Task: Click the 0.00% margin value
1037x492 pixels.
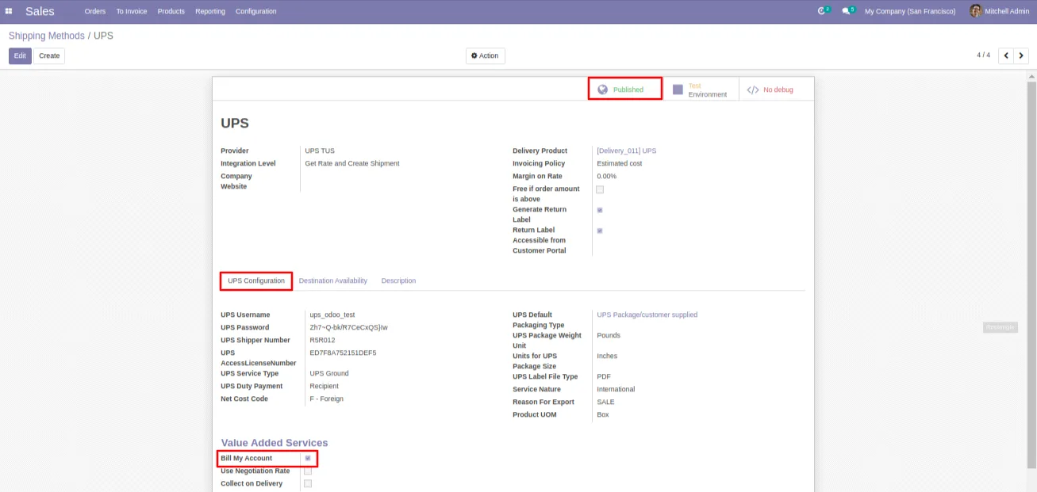Action: (606, 176)
